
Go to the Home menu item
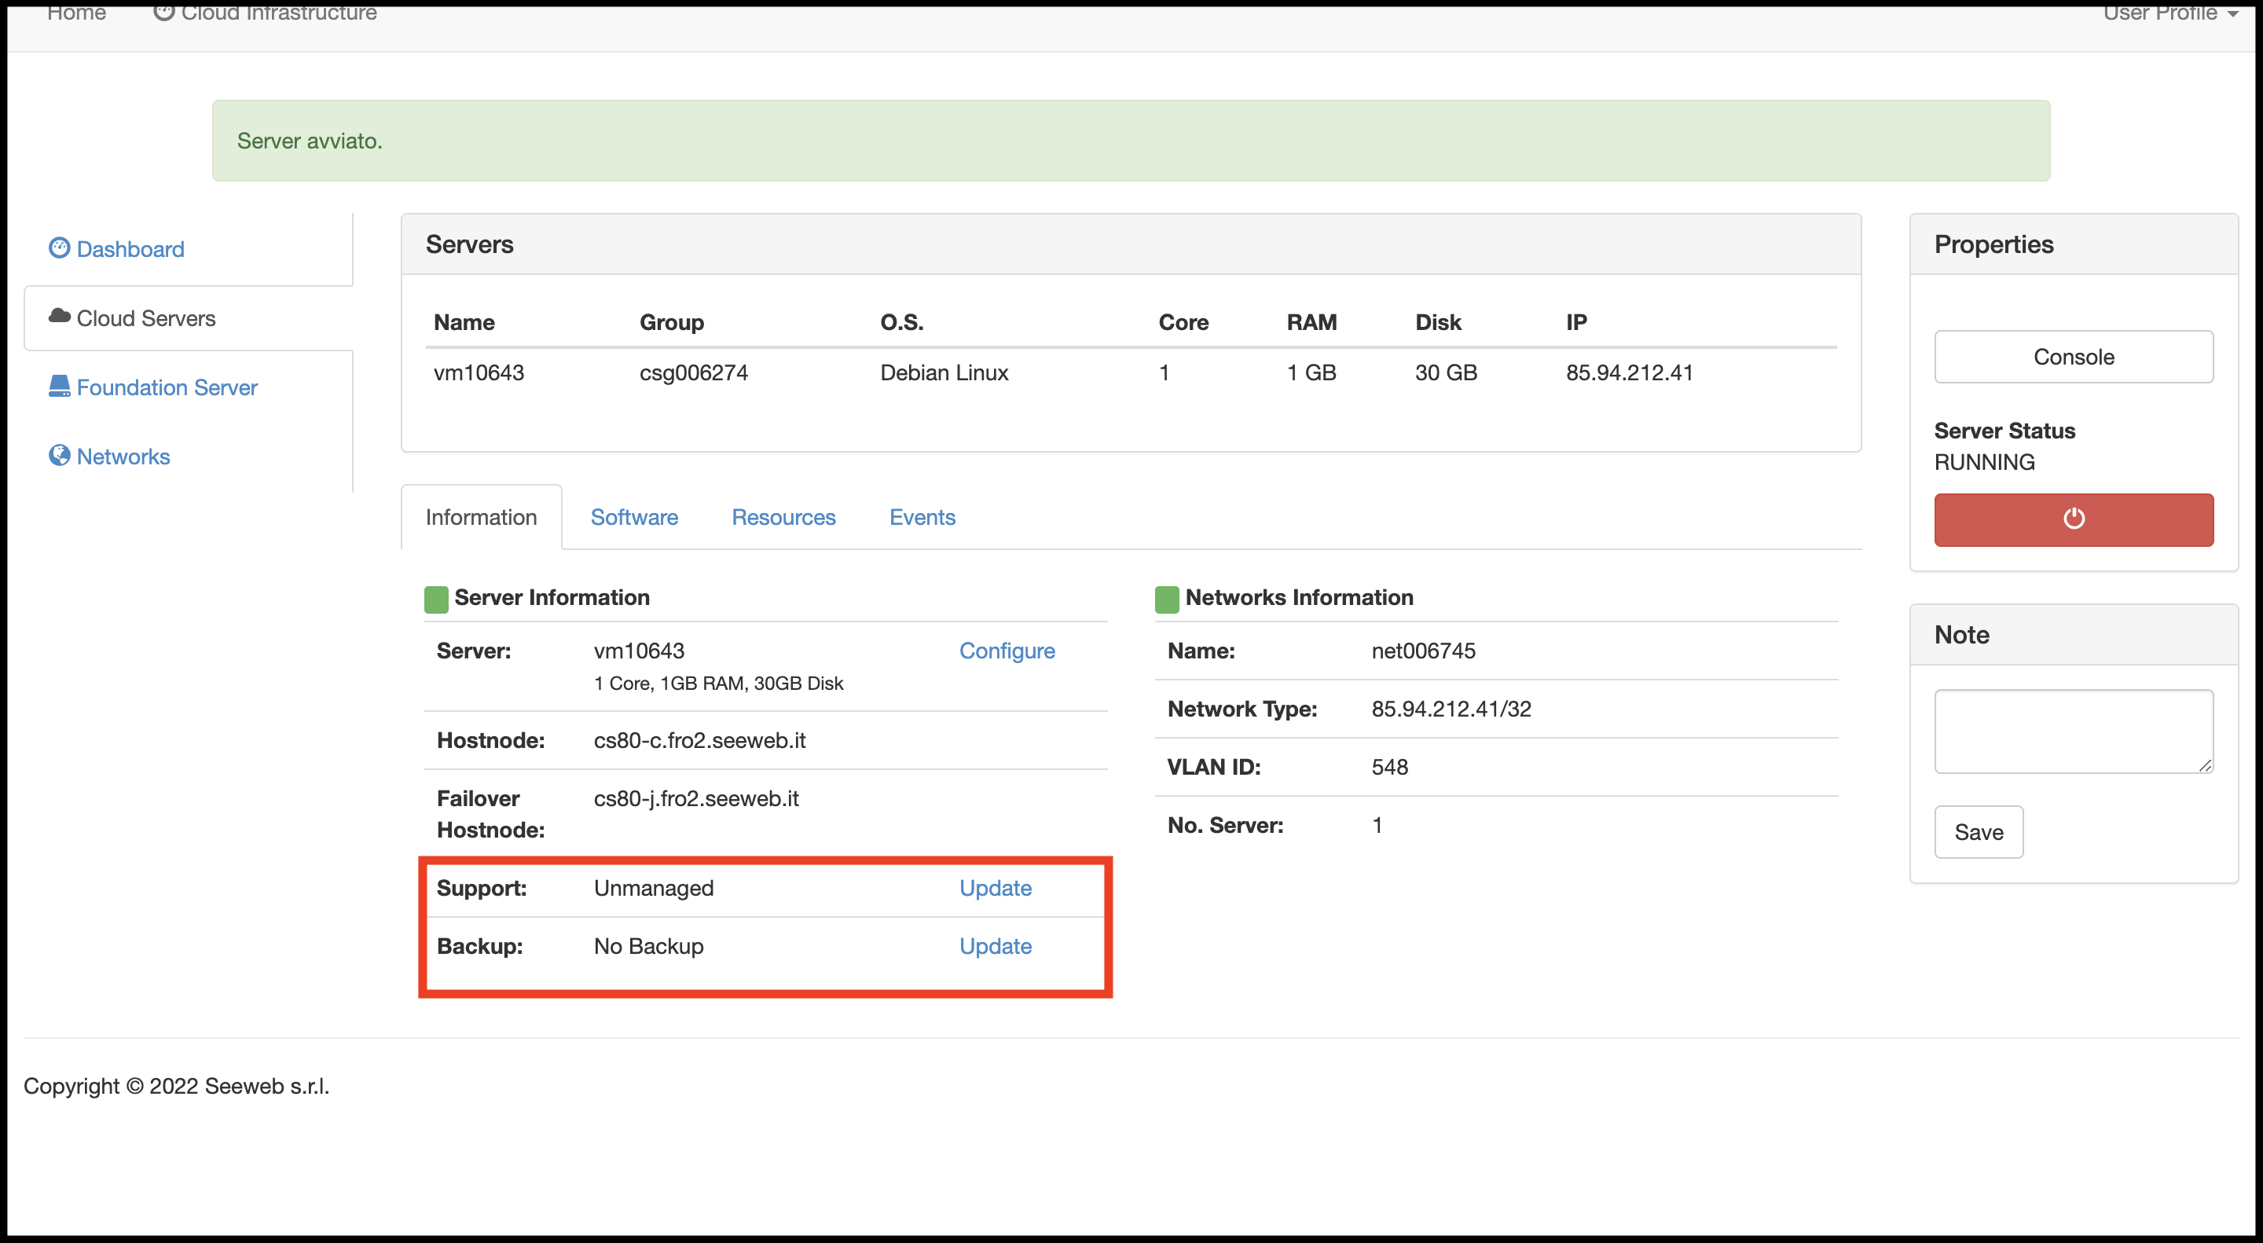click(76, 13)
